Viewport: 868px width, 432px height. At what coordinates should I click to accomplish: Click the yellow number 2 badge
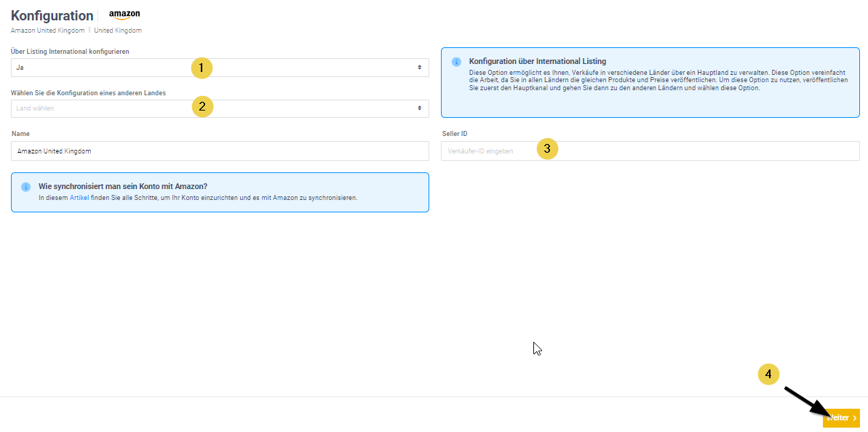202,106
